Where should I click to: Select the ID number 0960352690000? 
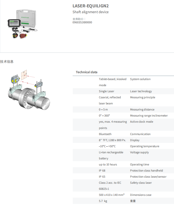pyautogui.click(x=82, y=22)
